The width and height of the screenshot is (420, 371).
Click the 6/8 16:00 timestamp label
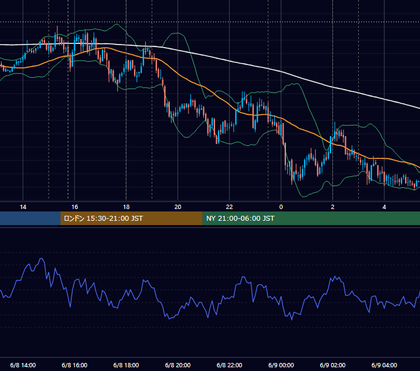pyautogui.click(x=75, y=365)
